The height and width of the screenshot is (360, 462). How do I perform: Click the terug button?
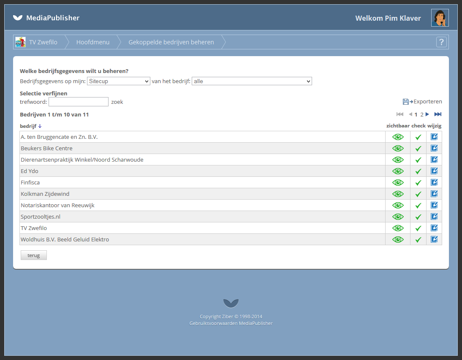(34, 255)
